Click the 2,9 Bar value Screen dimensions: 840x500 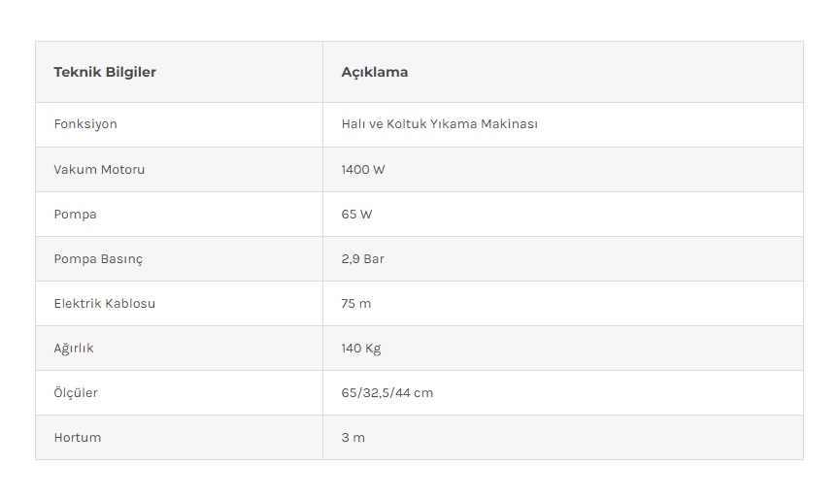[x=362, y=259]
